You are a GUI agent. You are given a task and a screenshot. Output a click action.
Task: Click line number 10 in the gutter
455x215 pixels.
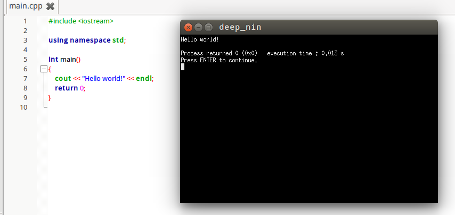pyautogui.click(x=23, y=107)
